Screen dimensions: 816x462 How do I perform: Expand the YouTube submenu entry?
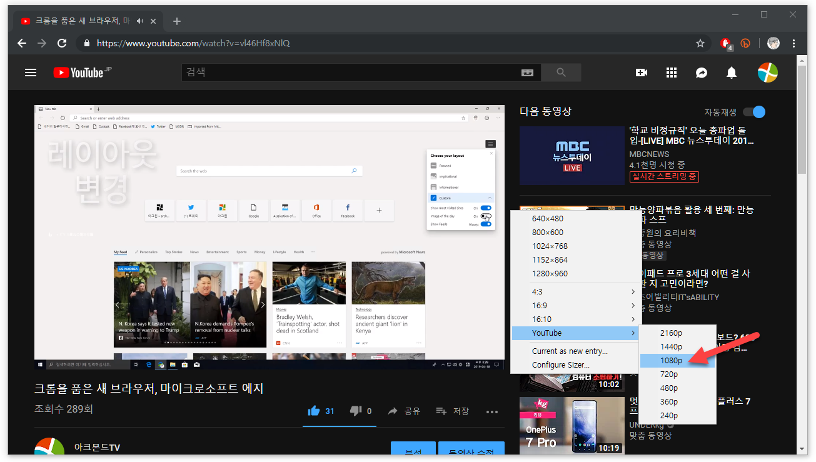(575, 333)
